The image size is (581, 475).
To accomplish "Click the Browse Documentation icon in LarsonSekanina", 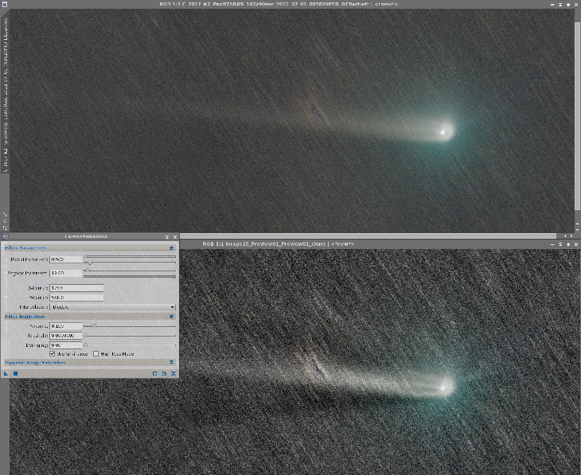I will pyautogui.click(x=164, y=373).
